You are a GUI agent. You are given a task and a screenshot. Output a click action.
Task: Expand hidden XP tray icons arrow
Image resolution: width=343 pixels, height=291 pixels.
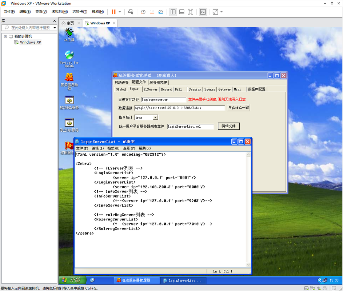320,280
